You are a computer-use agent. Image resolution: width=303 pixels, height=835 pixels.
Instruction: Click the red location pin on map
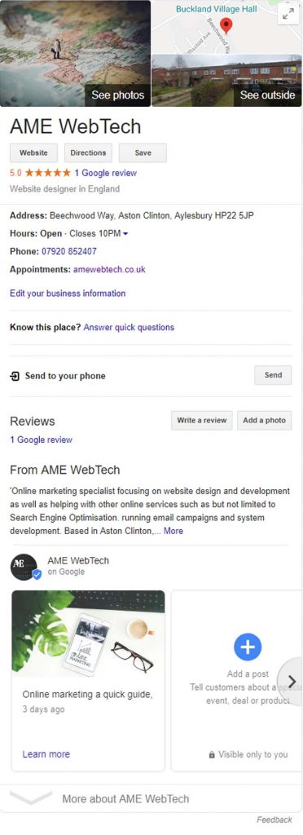[226, 25]
